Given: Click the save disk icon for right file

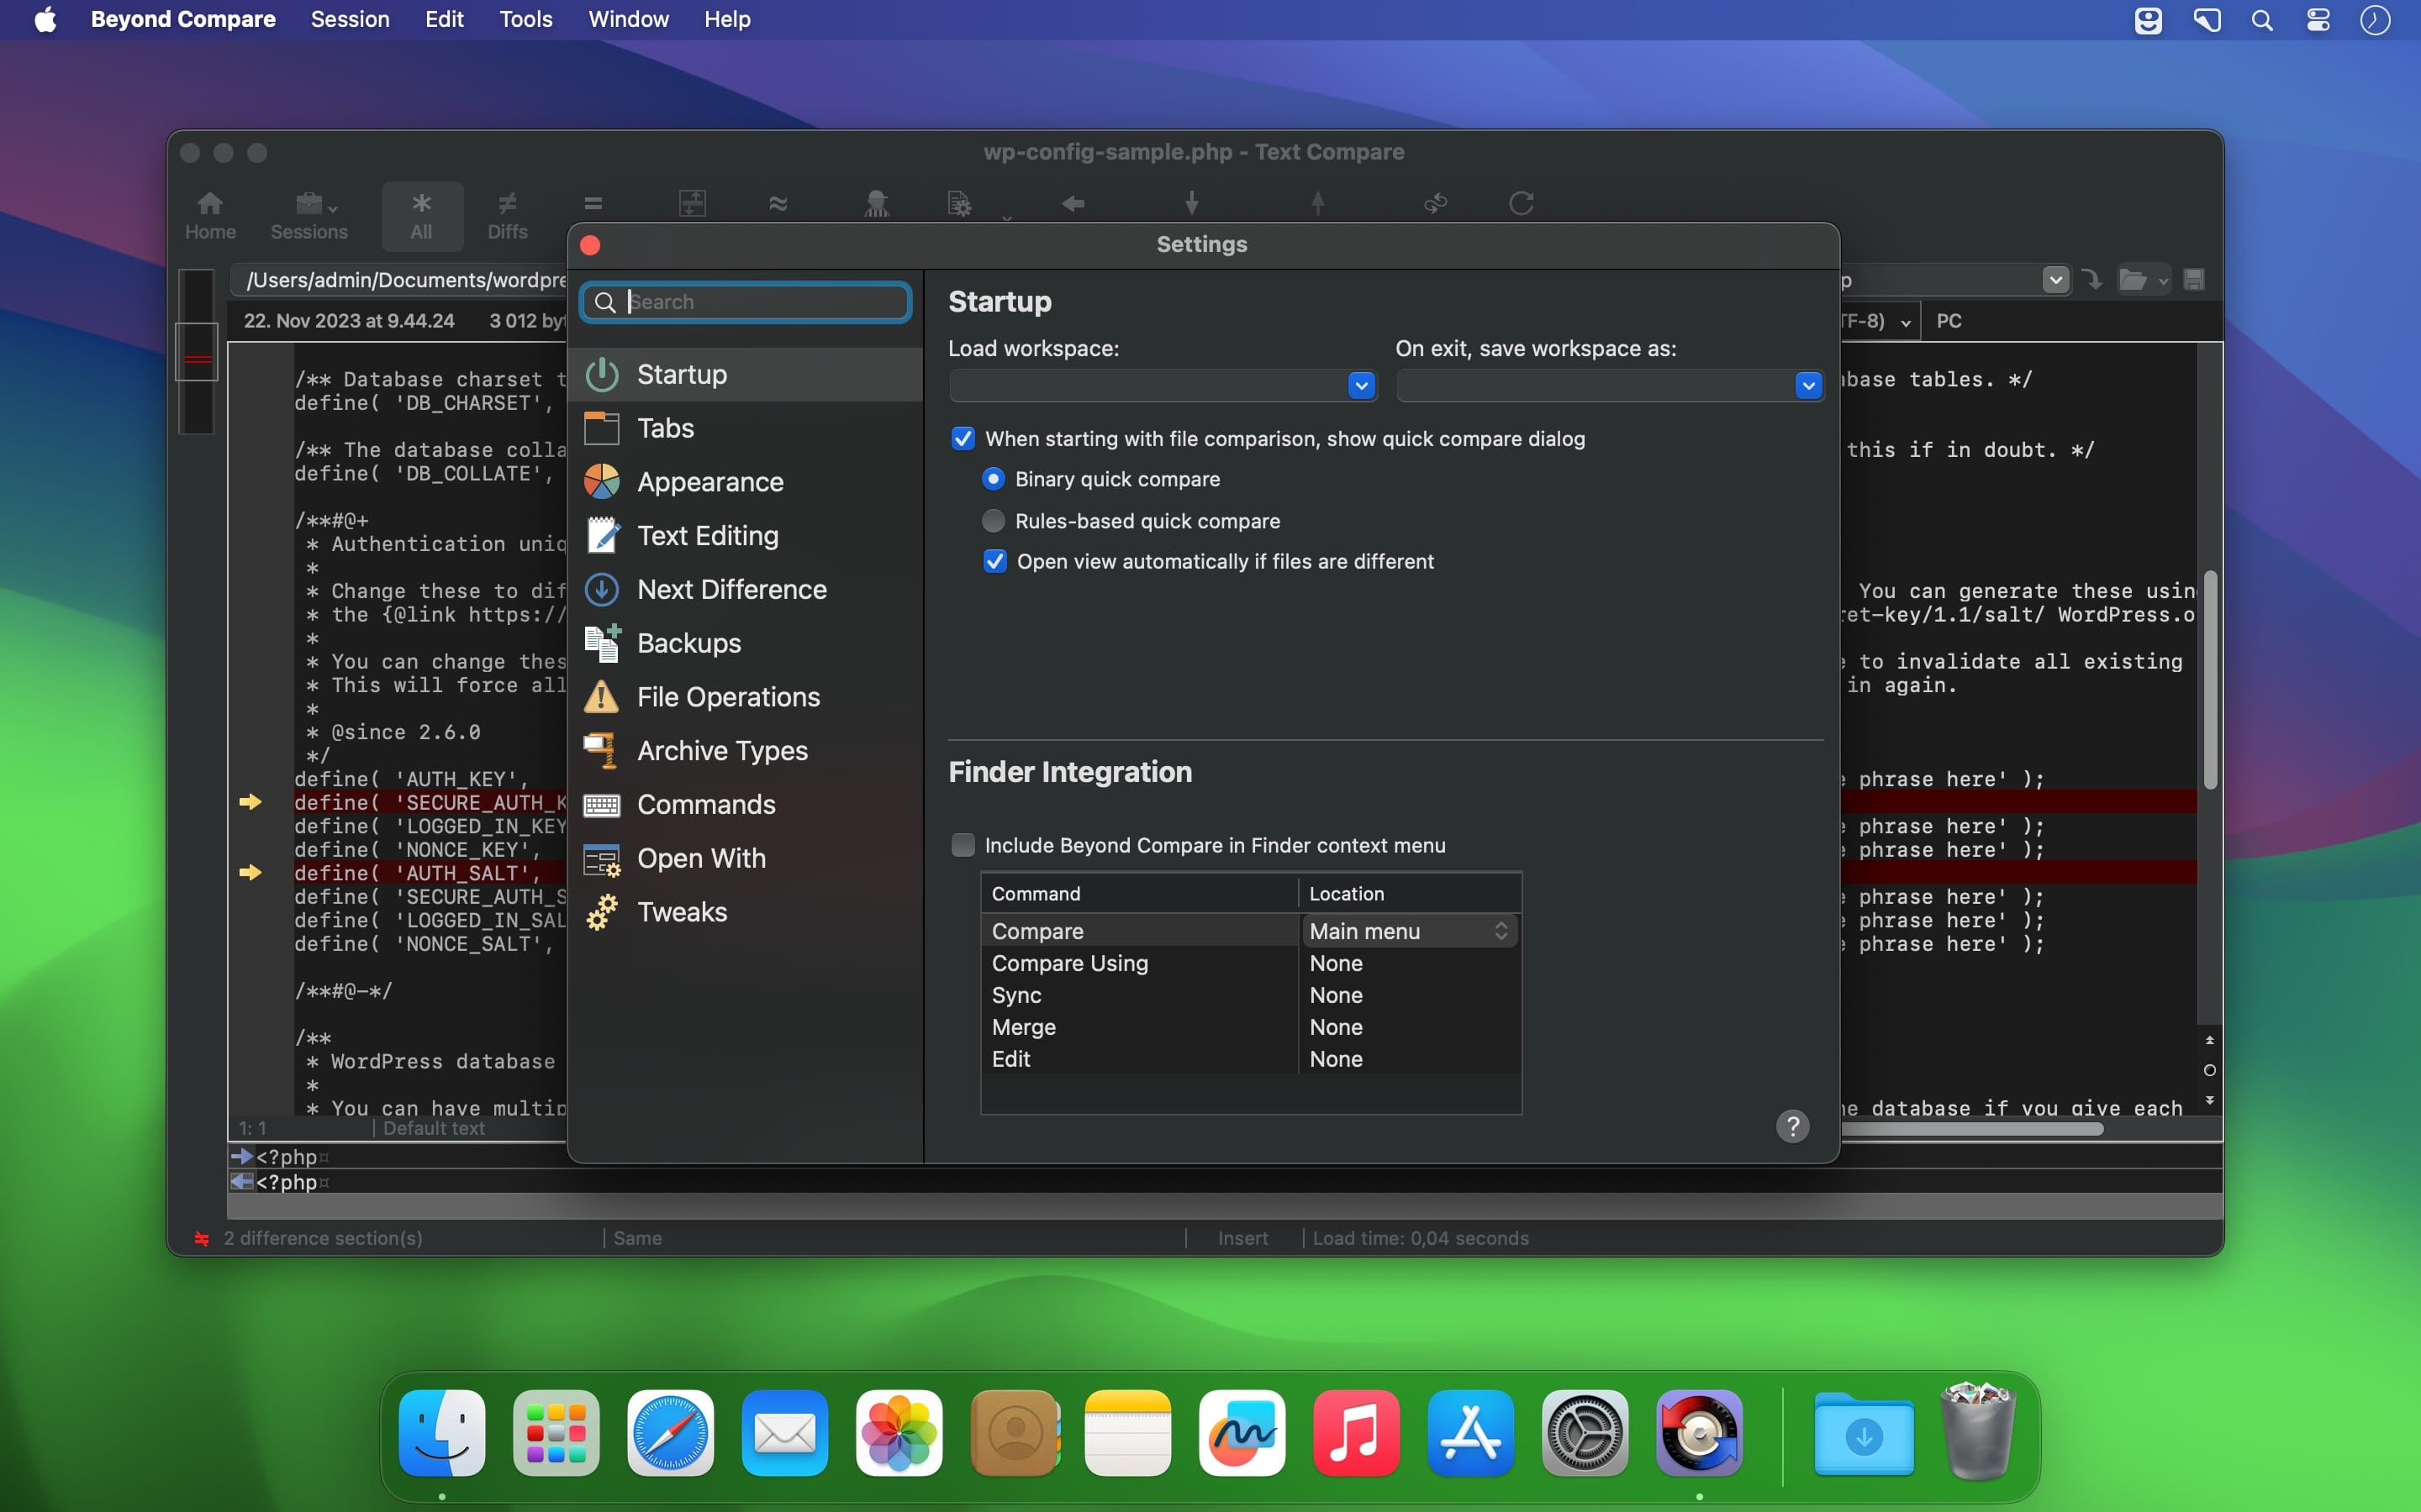Looking at the screenshot, I should point(2194,280).
